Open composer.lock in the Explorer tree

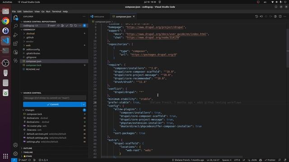point(33,65)
